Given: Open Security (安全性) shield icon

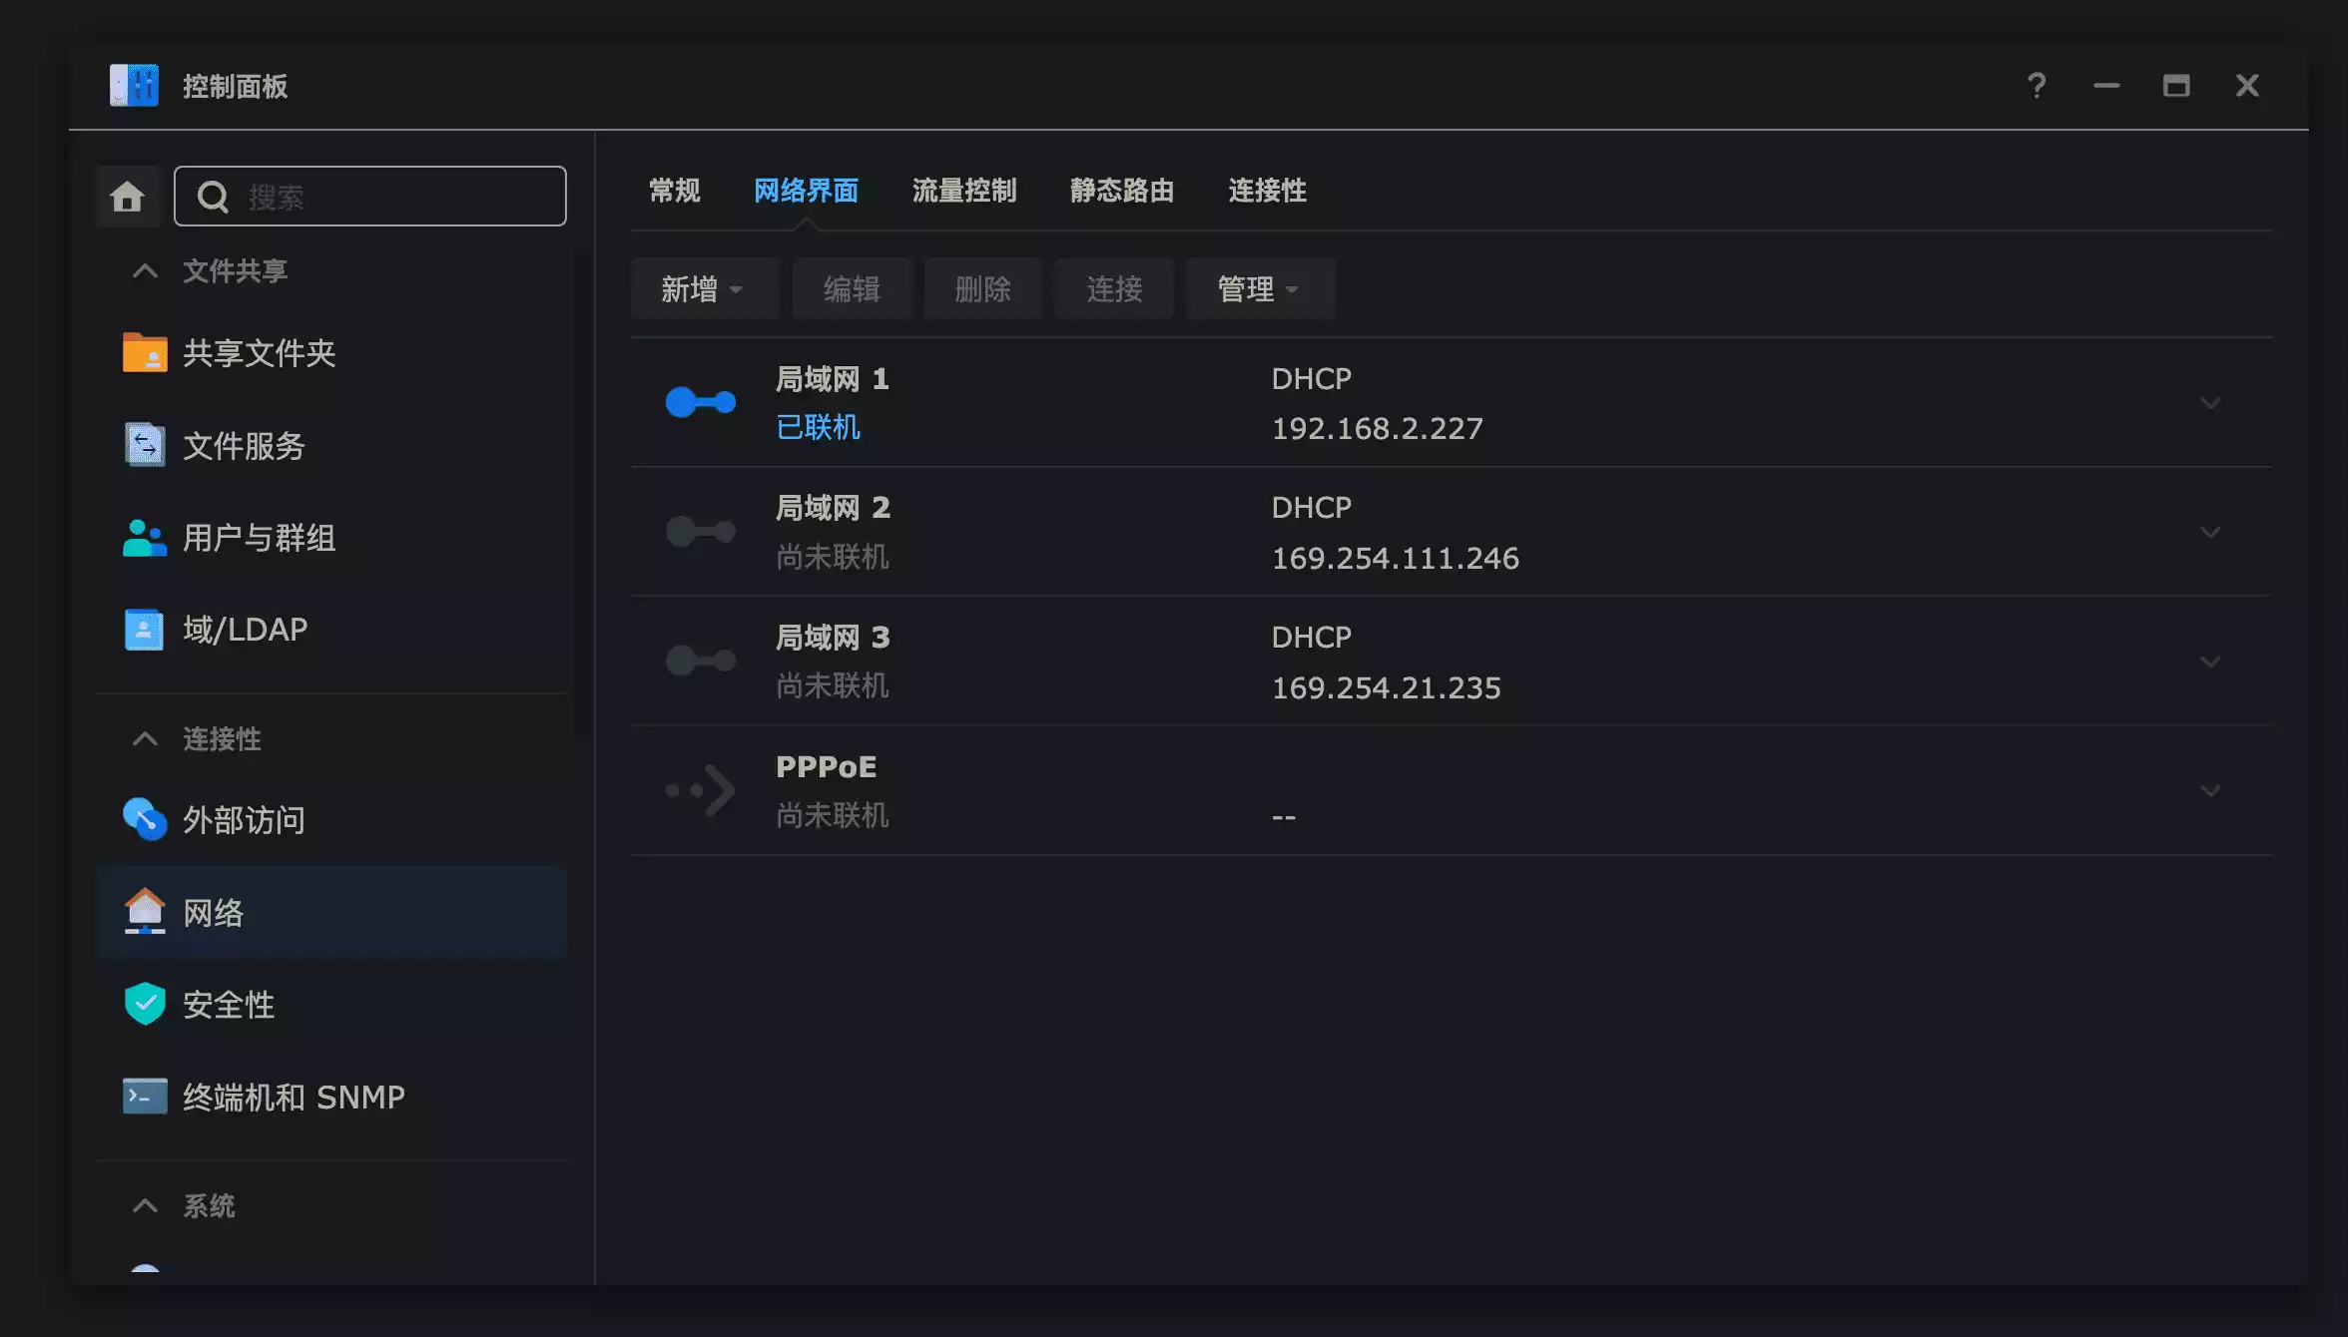Looking at the screenshot, I should click(145, 1004).
